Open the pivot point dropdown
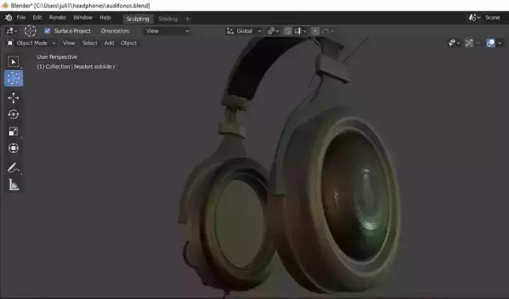 pyautogui.click(x=273, y=31)
